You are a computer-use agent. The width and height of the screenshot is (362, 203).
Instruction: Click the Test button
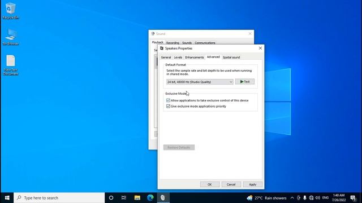coord(245,82)
